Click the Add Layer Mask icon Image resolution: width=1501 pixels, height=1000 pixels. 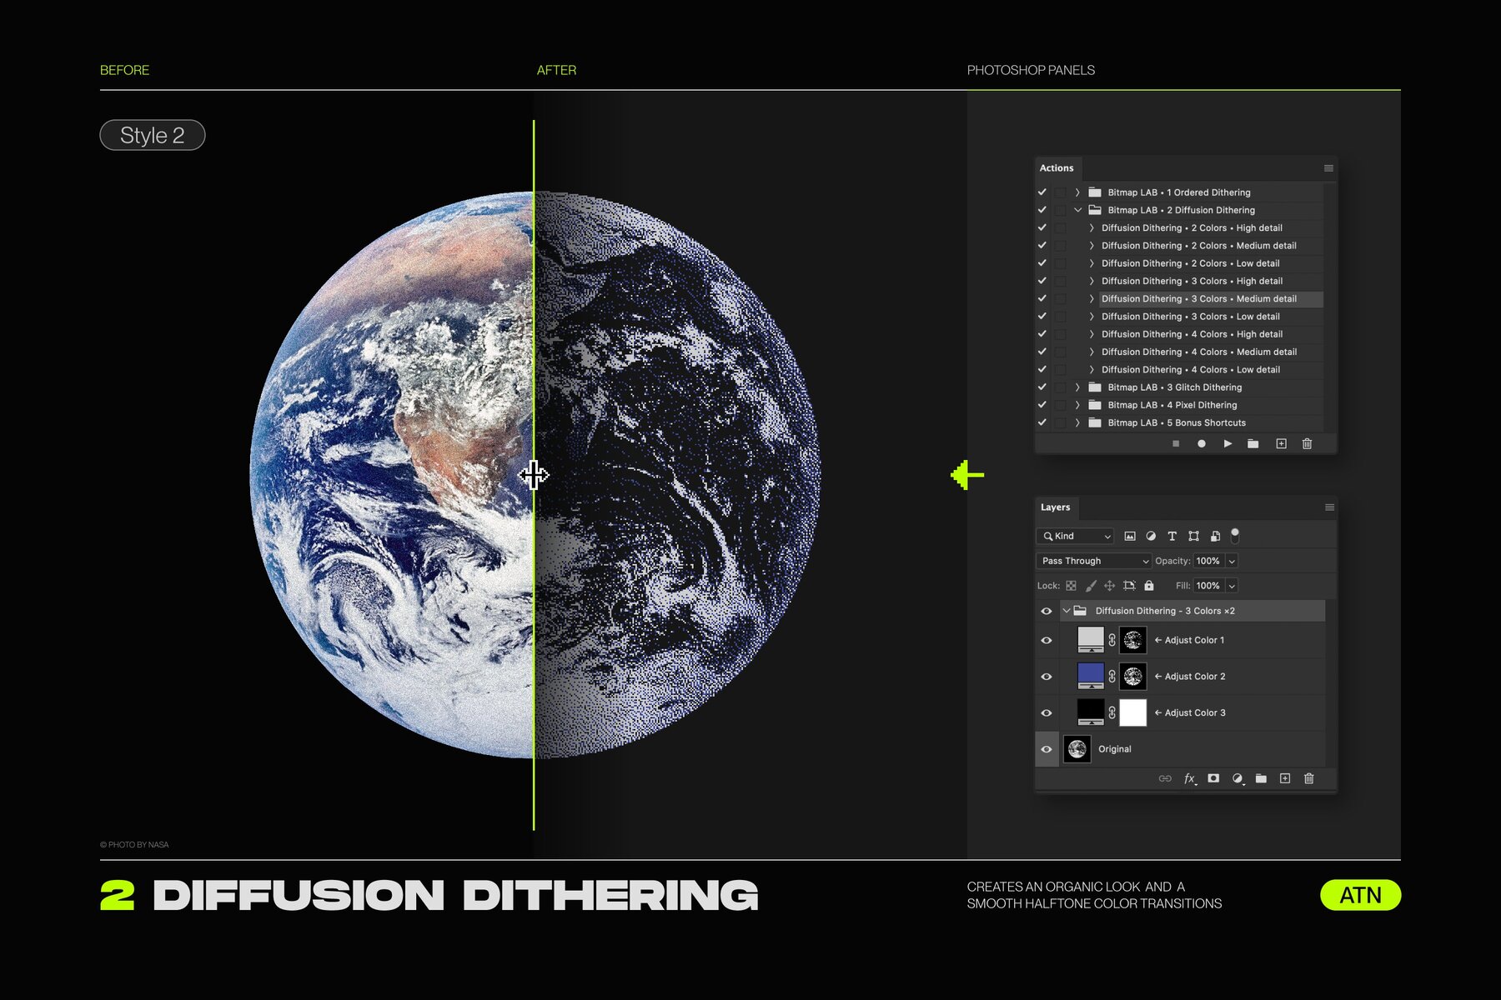coord(1213,777)
